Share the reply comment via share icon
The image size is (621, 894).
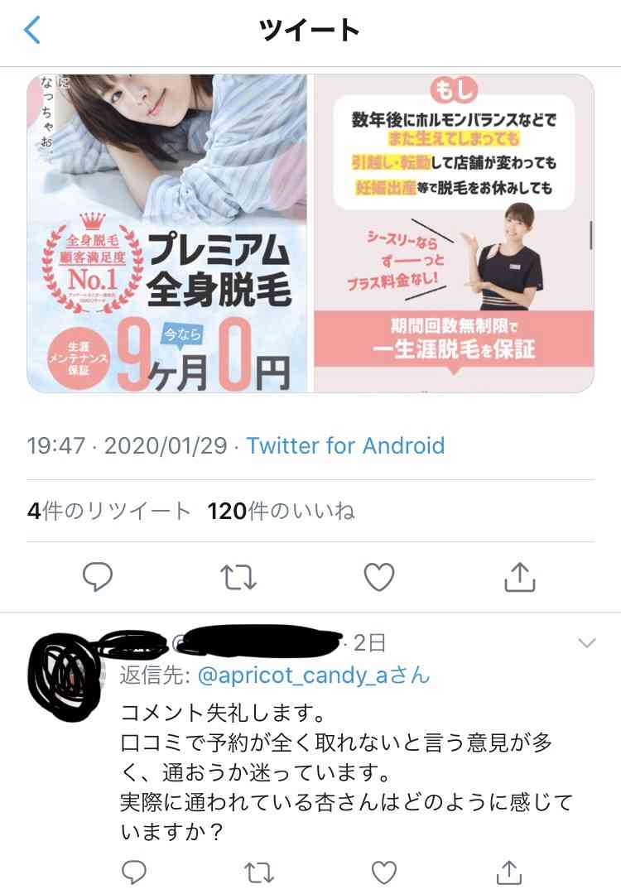pyautogui.click(x=509, y=872)
